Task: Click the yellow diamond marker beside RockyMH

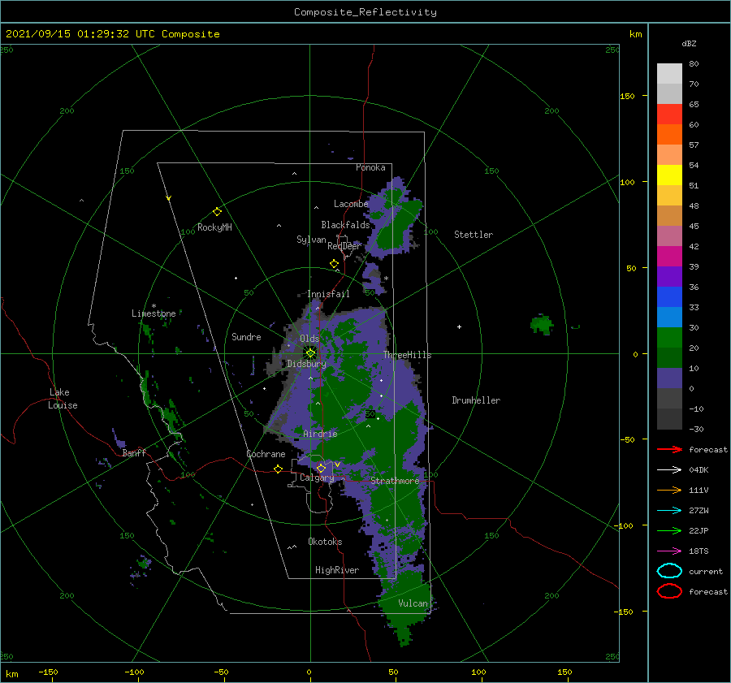Action: point(217,212)
